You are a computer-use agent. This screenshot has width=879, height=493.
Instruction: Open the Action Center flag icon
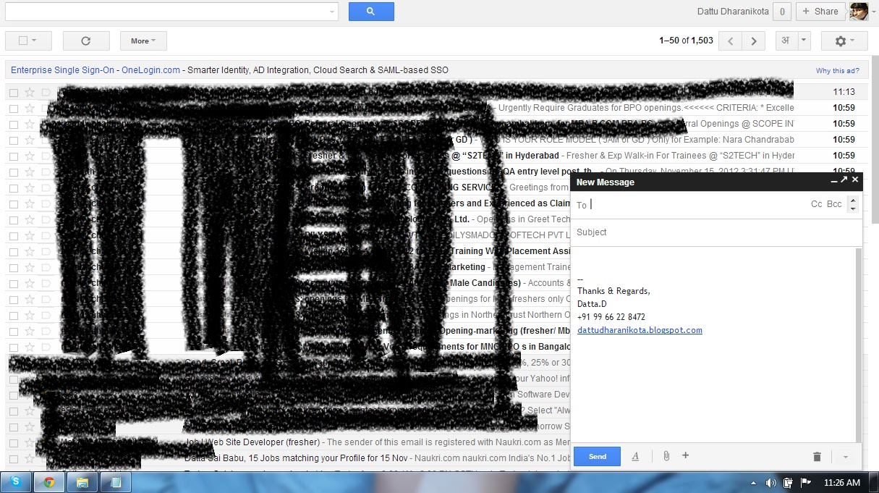click(805, 483)
